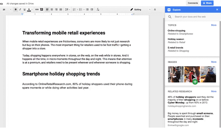Image resolution: width=221 pixels, height=129 pixels.
Task: Click the blue Share button
Action: point(207,3)
